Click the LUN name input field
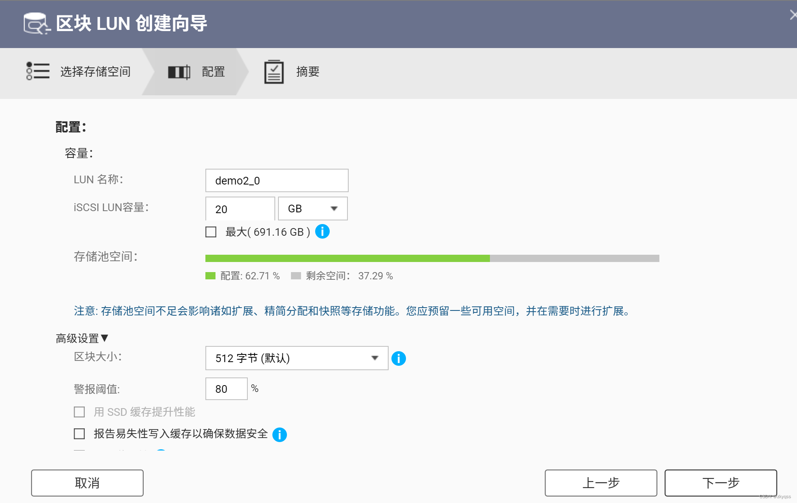This screenshot has width=797, height=503. click(276, 180)
